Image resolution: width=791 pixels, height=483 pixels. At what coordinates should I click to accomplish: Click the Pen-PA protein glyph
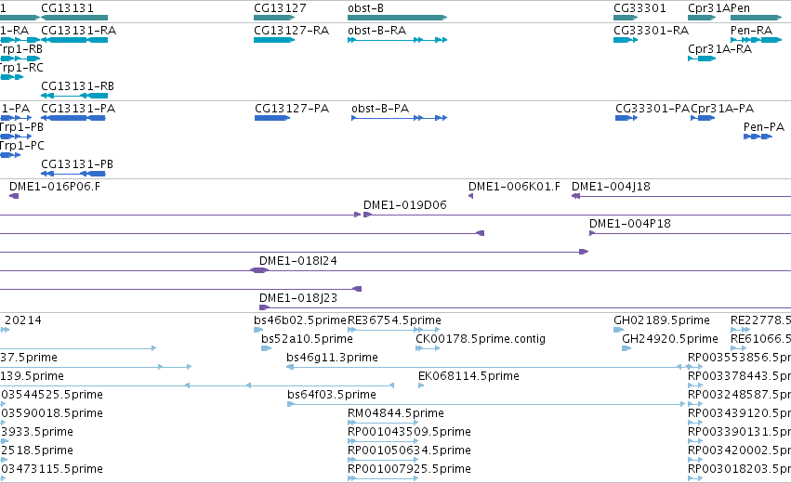coord(758,137)
